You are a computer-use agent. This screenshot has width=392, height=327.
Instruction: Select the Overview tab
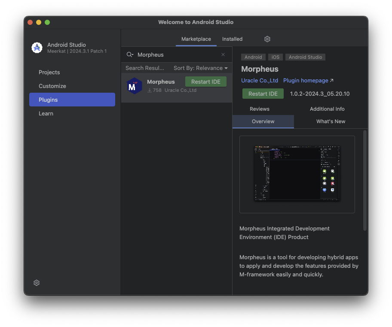coord(263,121)
